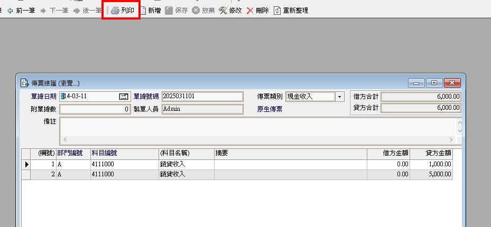Expand the 傳票類別 dropdown
Screen dimensions: 491x227
click(340, 97)
